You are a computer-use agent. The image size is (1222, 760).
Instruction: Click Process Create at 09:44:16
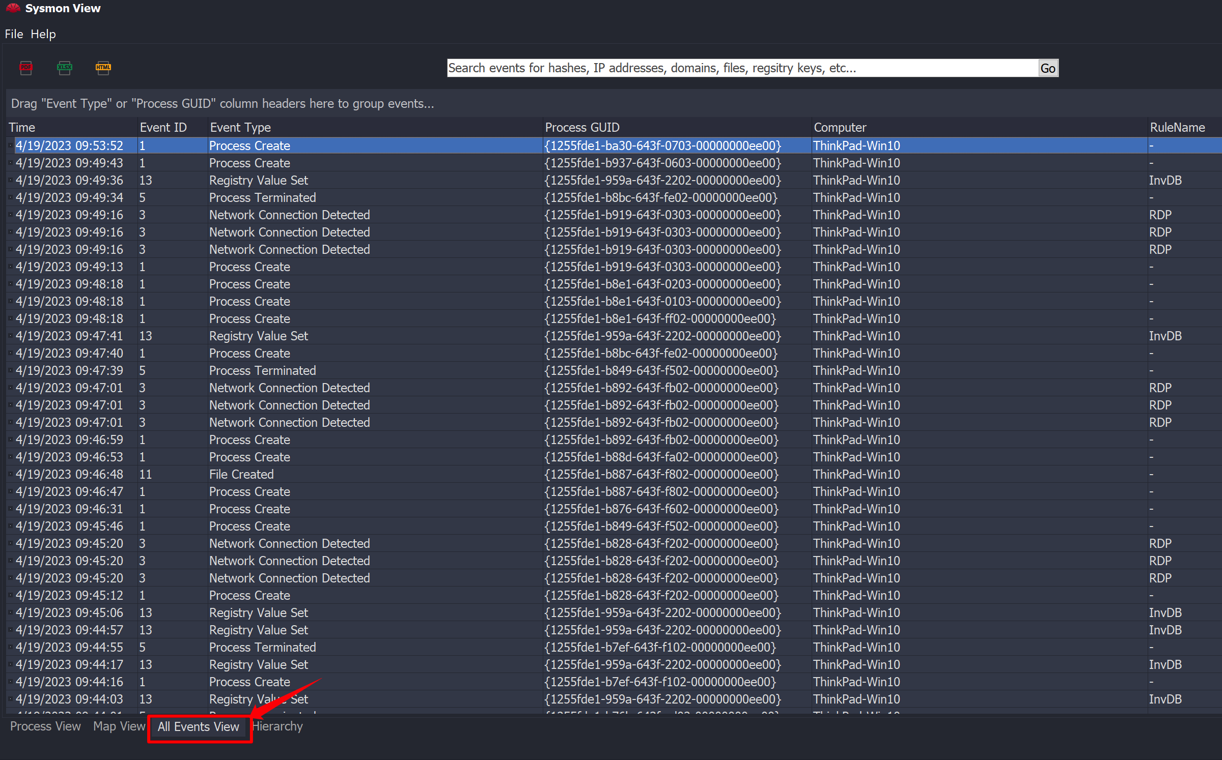(x=249, y=682)
